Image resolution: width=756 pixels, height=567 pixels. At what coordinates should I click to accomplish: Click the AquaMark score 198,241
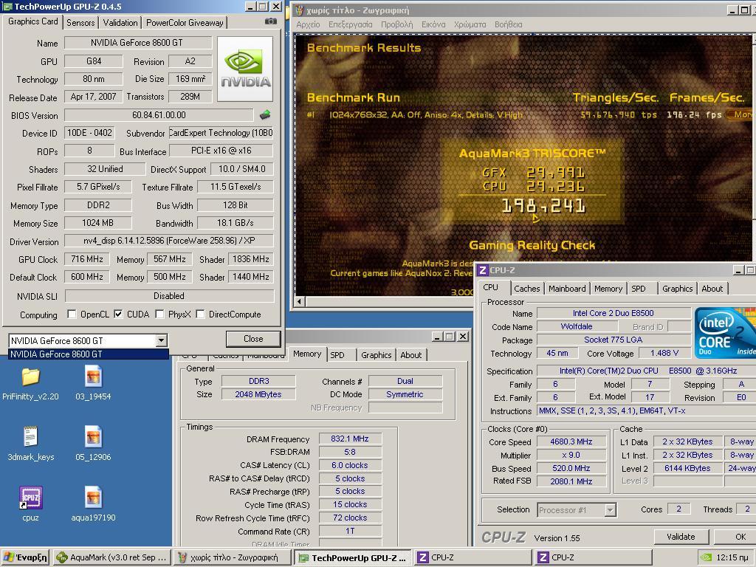(543, 207)
